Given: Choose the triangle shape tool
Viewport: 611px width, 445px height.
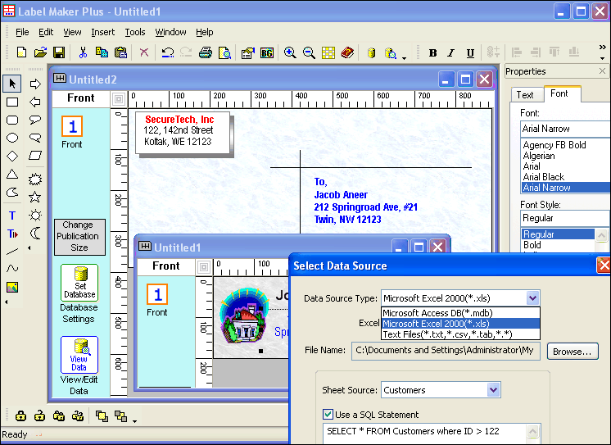Looking at the screenshot, I should (12, 174).
